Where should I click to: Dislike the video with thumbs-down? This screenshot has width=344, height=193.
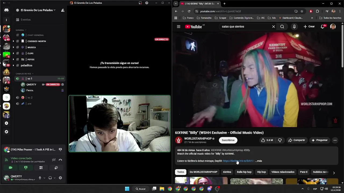click(280, 140)
